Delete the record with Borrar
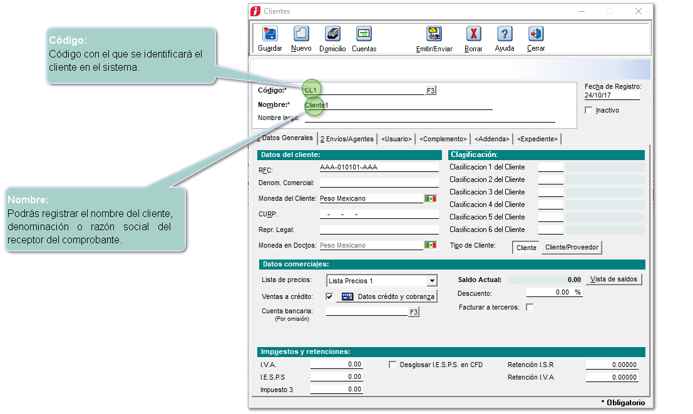This screenshot has height=414, width=693. pyautogui.click(x=473, y=34)
